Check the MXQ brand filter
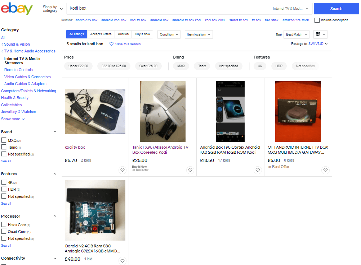The height and width of the screenshot is (265, 361). 4,140
